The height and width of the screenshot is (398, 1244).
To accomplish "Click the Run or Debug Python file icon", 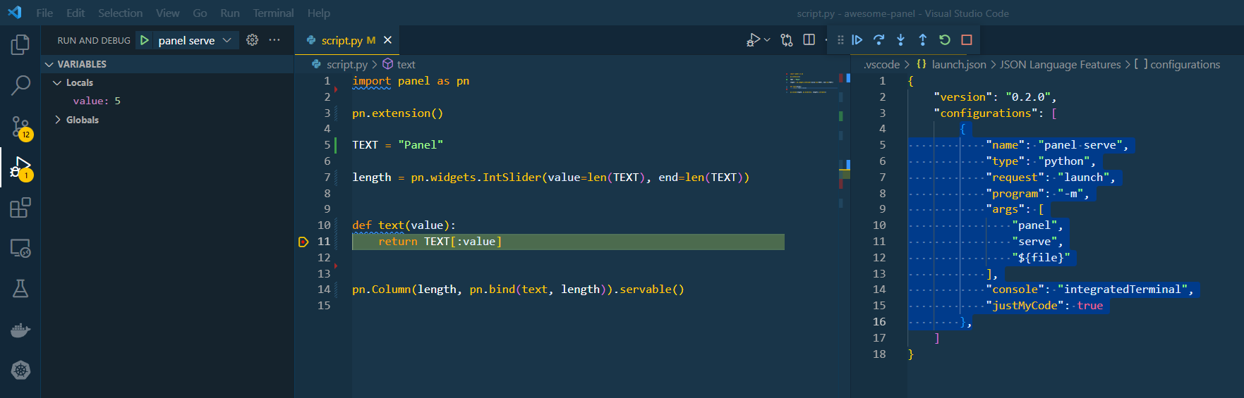I will (x=753, y=40).
